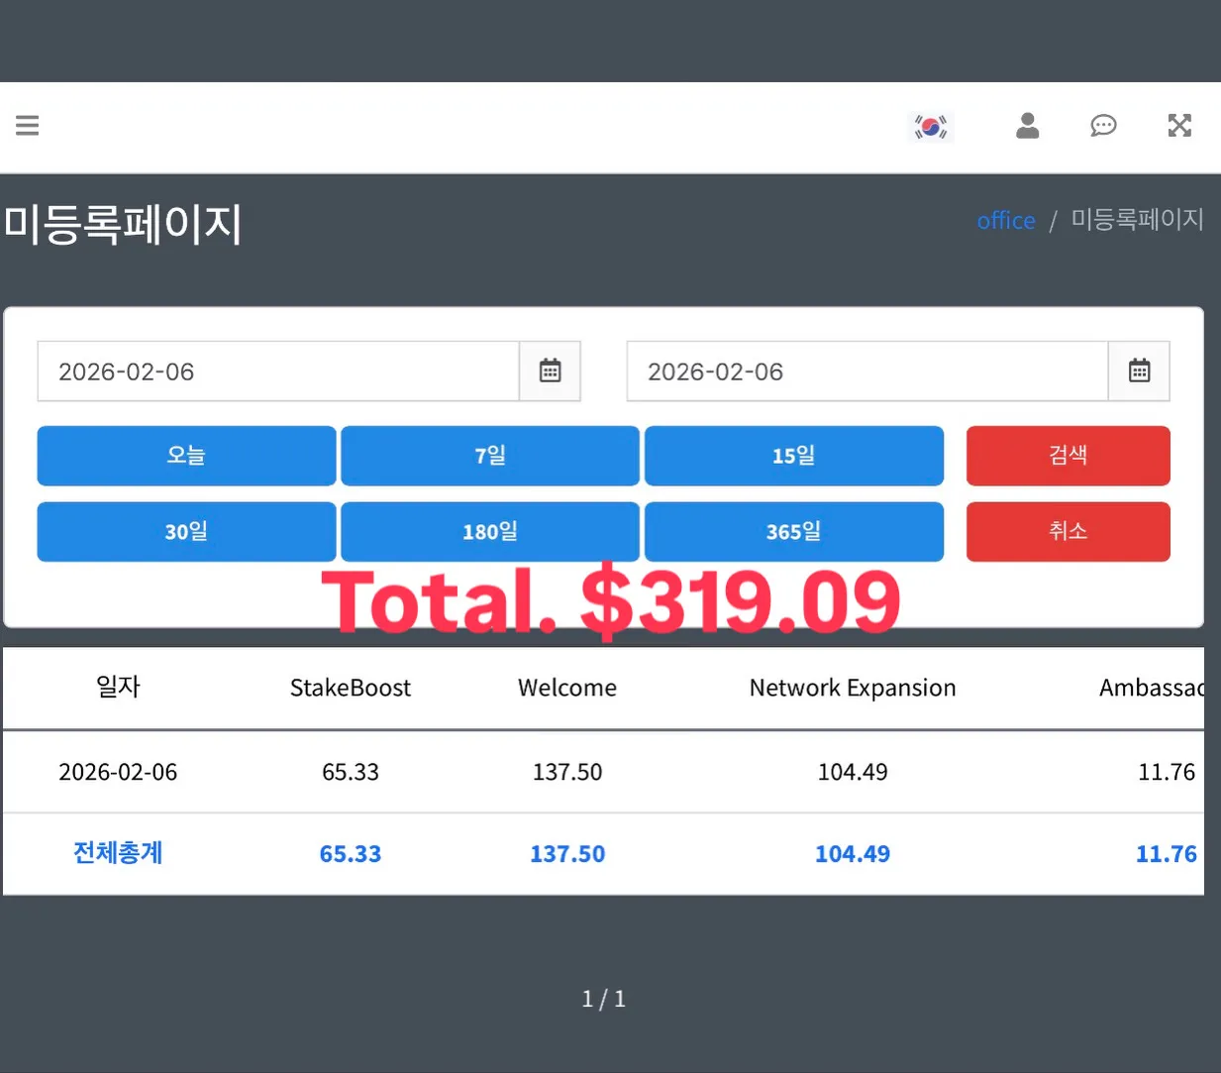Viewport: 1221px width, 1073px height.
Task: Click the red 취소 cancel button
Action: pos(1068,532)
